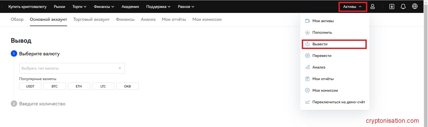Expand the Торги dropdown menu
The height and width of the screenshot is (127, 428).
(x=79, y=7)
